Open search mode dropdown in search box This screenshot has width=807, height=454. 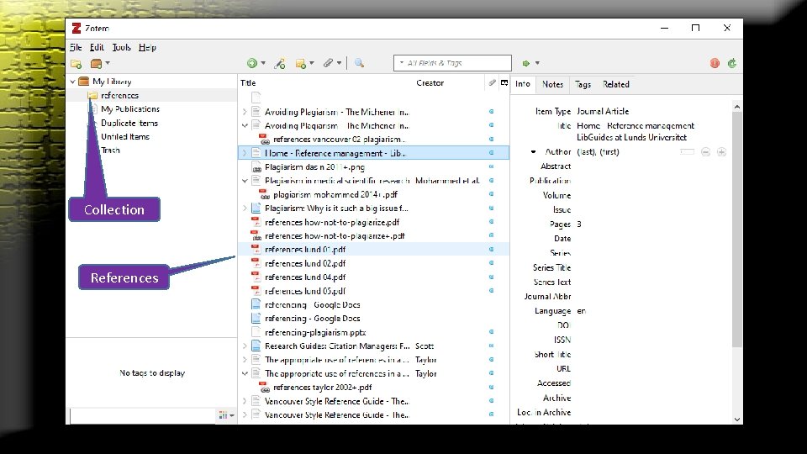402,63
